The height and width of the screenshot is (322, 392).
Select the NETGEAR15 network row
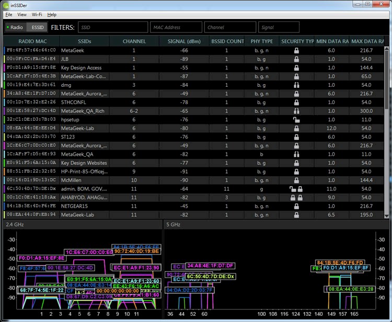coord(194,206)
